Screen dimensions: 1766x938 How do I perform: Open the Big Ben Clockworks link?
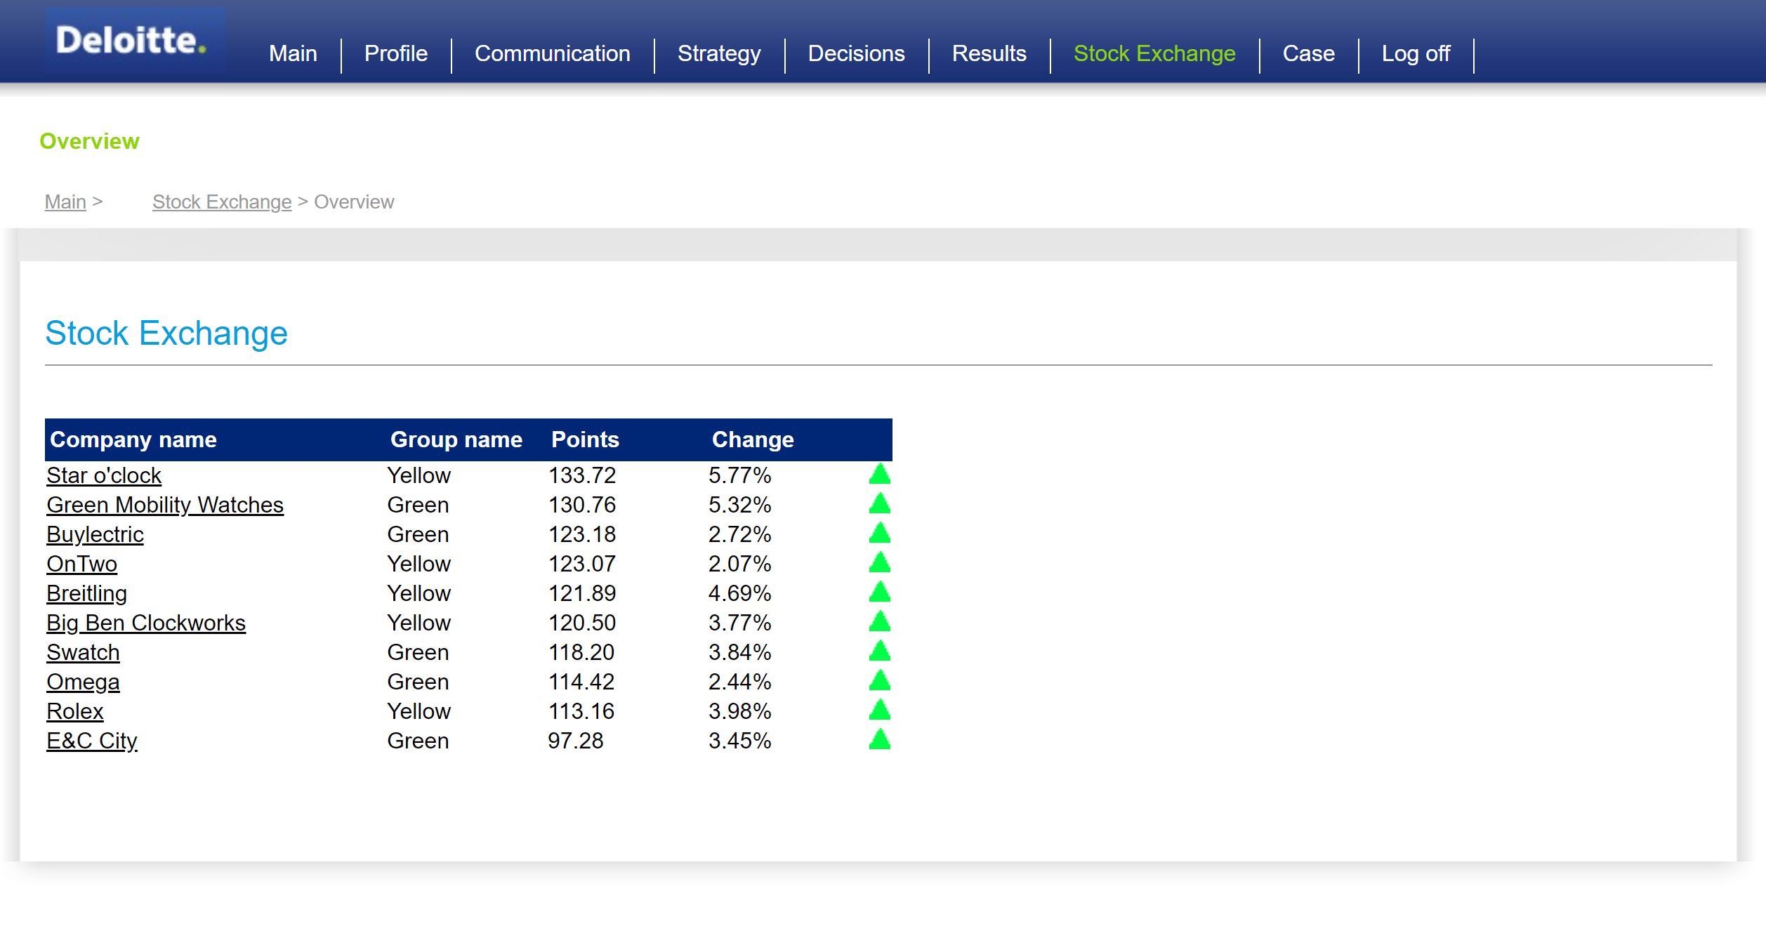click(x=146, y=623)
